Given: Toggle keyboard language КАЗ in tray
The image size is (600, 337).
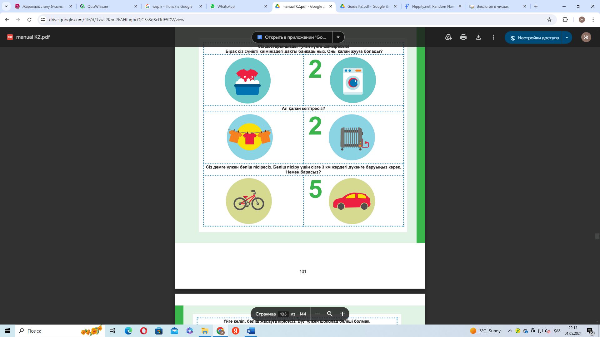Looking at the screenshot, I should point(557,331).
